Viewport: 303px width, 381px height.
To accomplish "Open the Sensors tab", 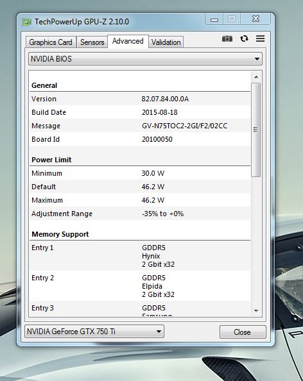I will (92, 42).
